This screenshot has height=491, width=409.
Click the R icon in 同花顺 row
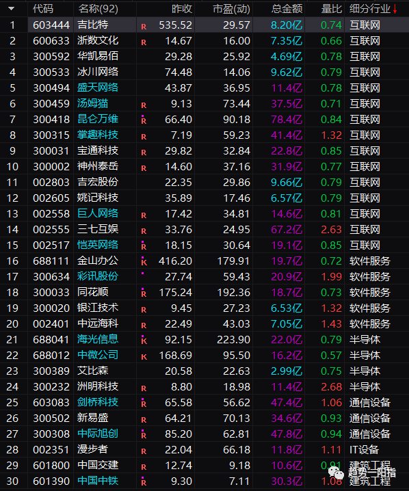[x=144, y=294]
